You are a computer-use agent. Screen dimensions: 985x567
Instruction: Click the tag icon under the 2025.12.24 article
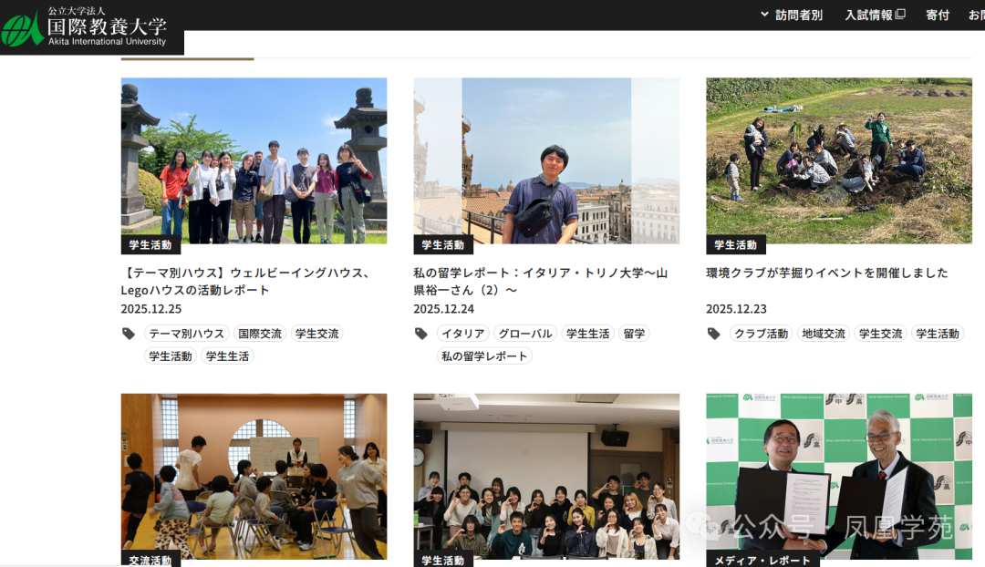[x=421, y=334]
